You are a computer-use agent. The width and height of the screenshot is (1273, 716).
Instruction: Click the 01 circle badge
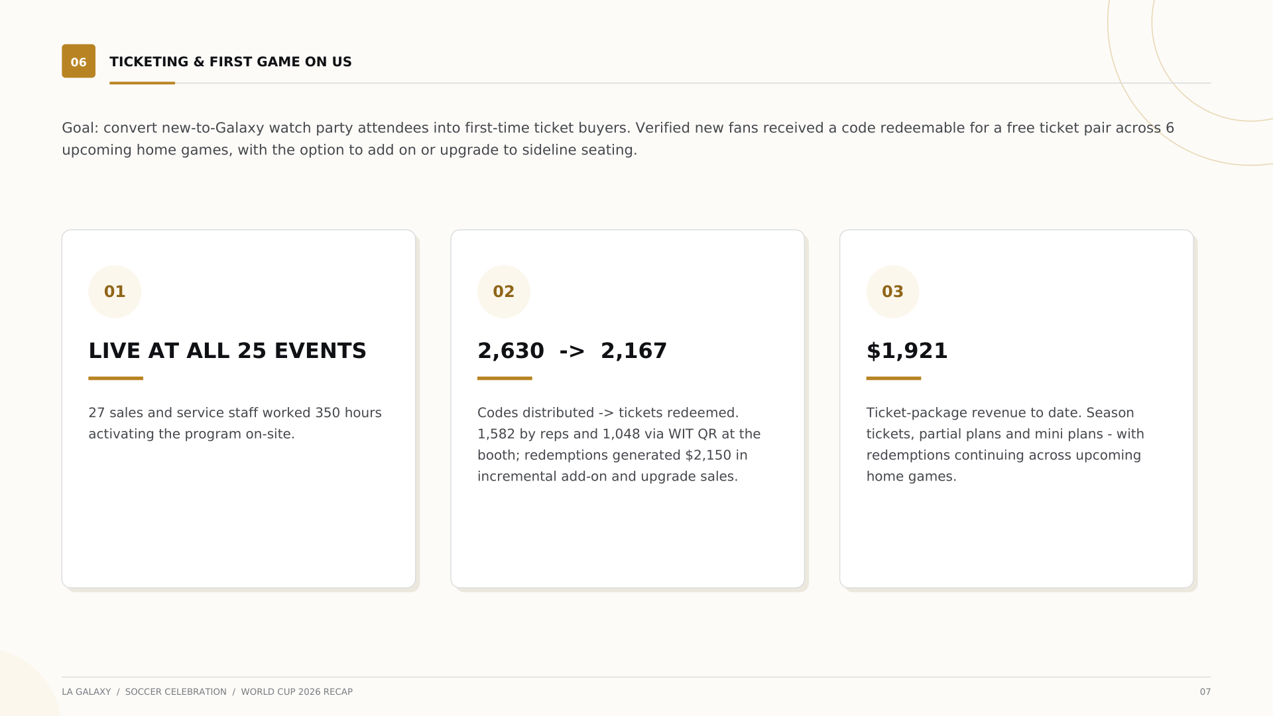115,292
